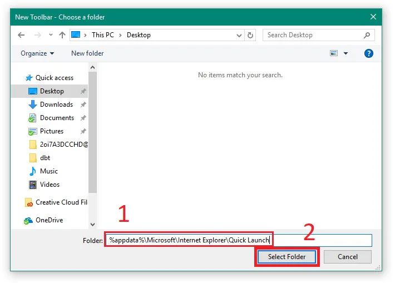Click the pin icon beside Desktop
Screen dimensions: 395x283
(x=83, y=91)
